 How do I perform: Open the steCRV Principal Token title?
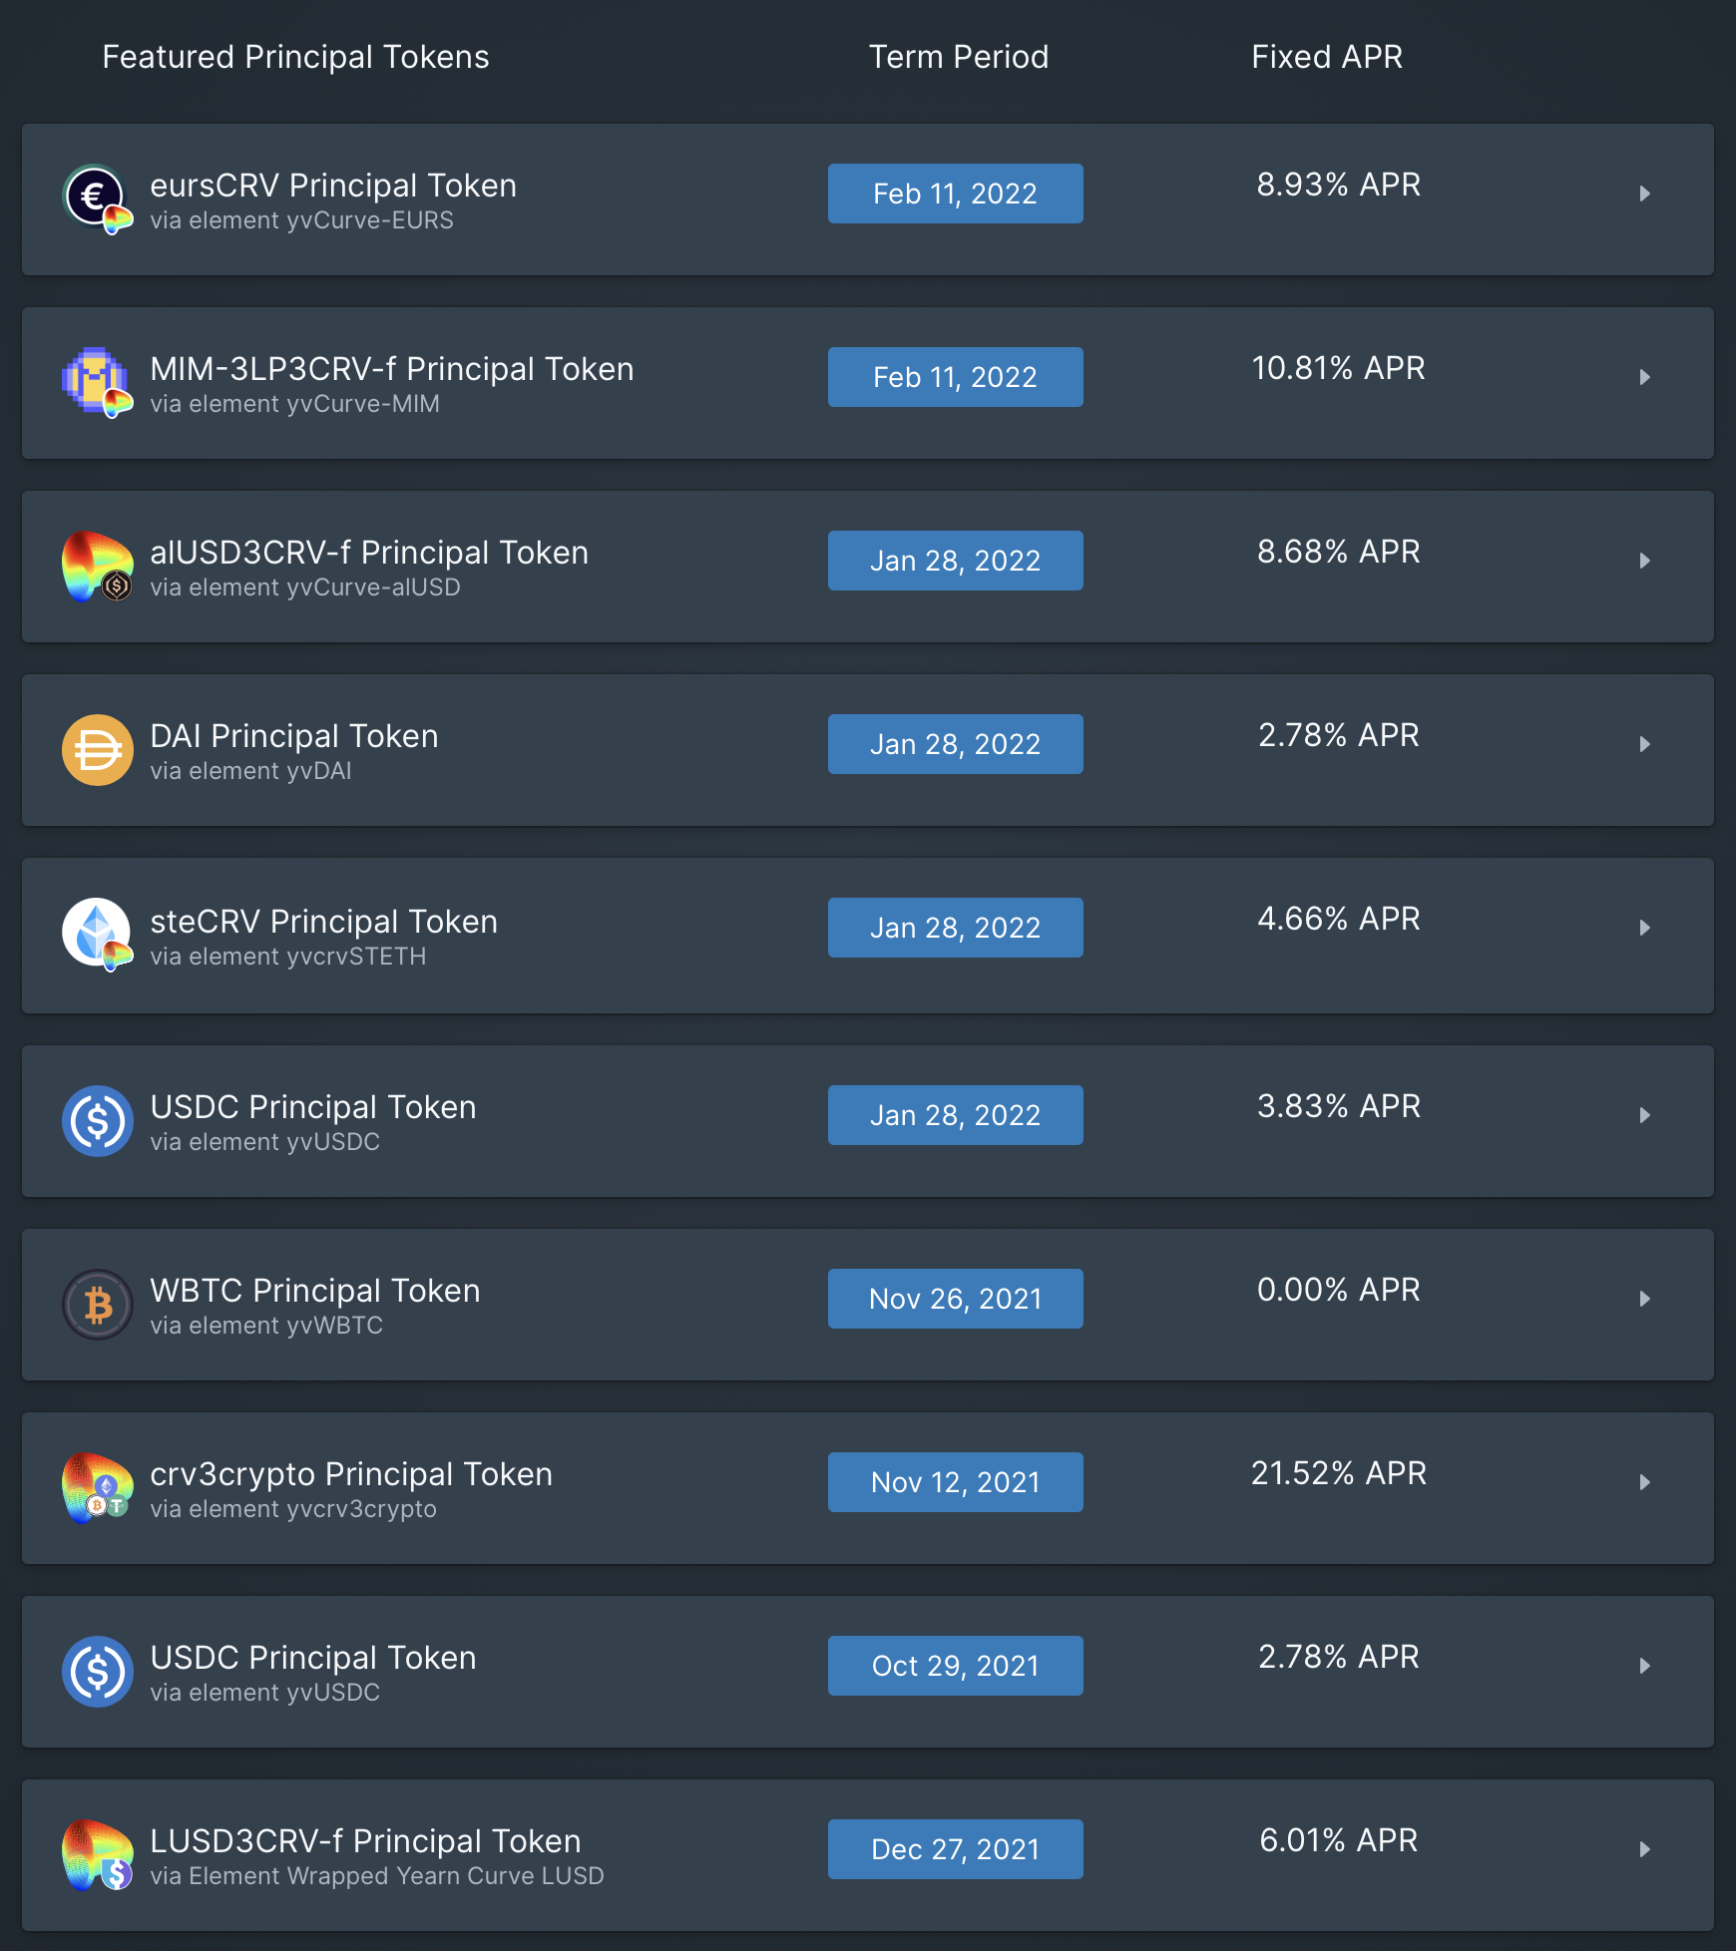coord(323,922)
